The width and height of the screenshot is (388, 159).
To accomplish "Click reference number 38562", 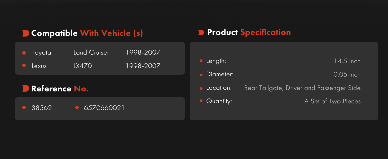I will coord(42,108).
